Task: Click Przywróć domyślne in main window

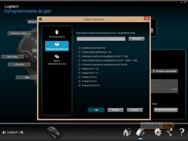Action: (x=166, y=110)
